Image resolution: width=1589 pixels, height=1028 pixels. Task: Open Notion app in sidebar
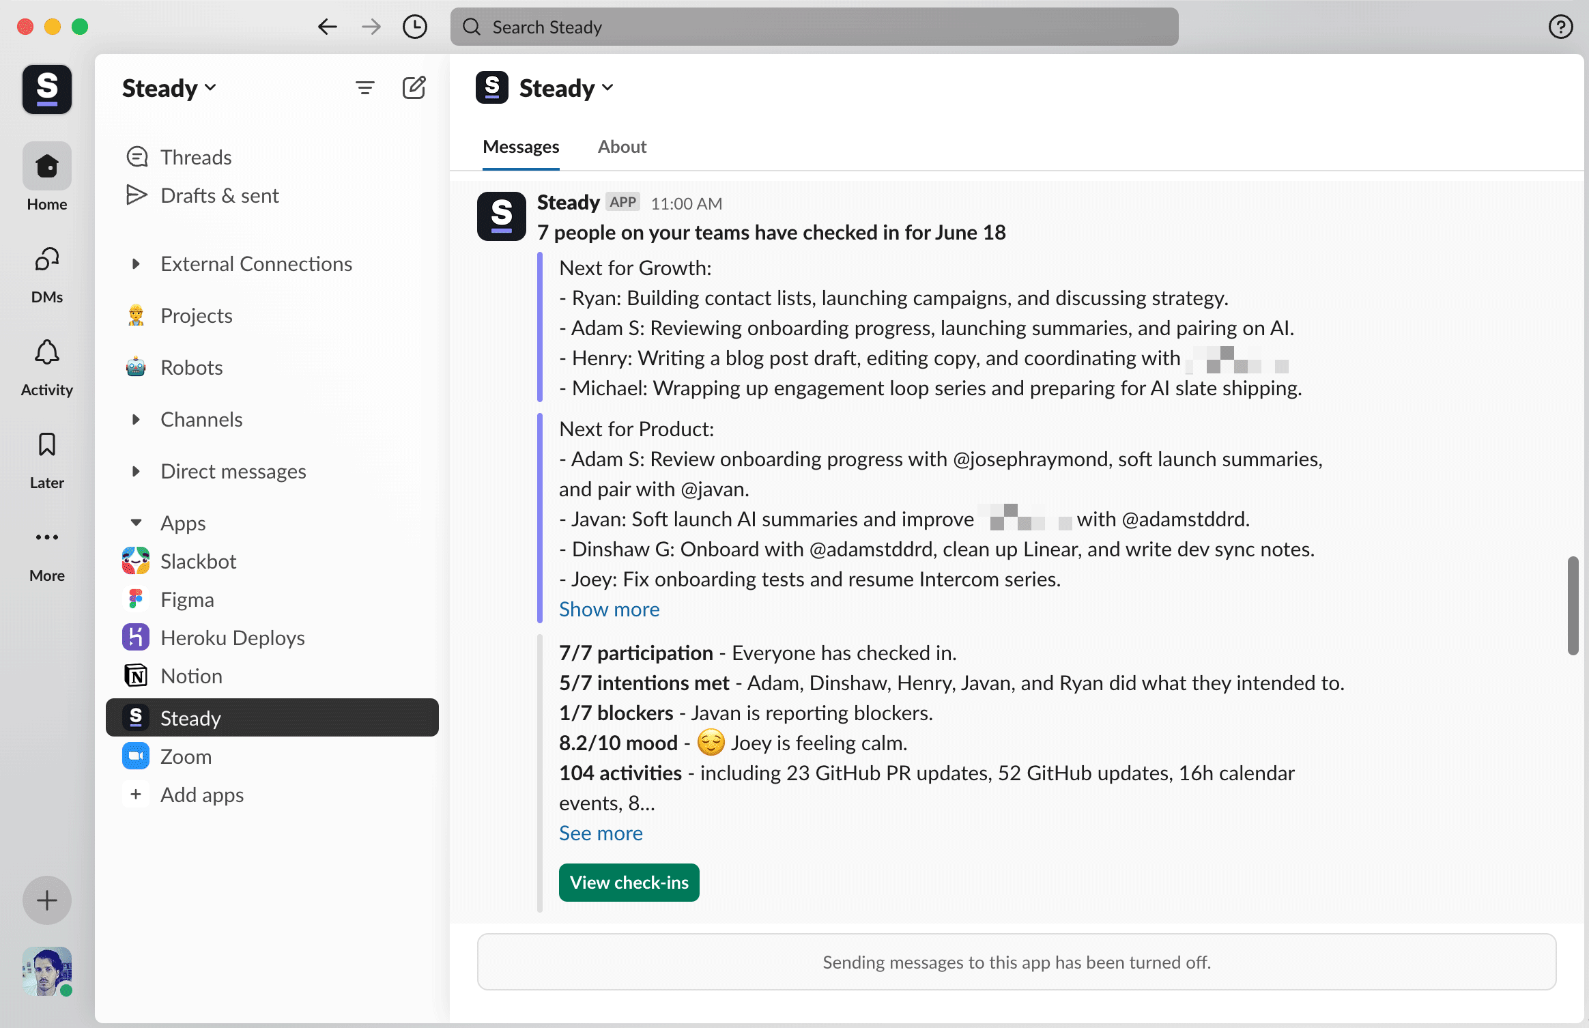click(272, 676)
